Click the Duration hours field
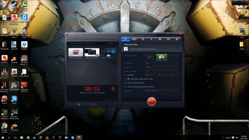This screenshot has height=140, width=249. pyautogui.click(x=149, y=75)
